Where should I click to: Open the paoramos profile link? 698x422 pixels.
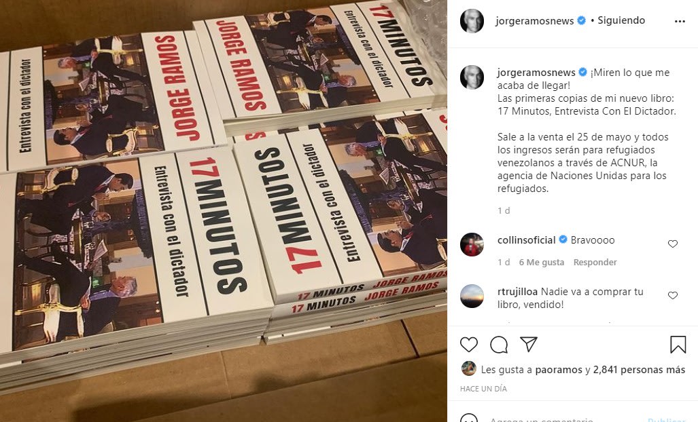point(559,370)
